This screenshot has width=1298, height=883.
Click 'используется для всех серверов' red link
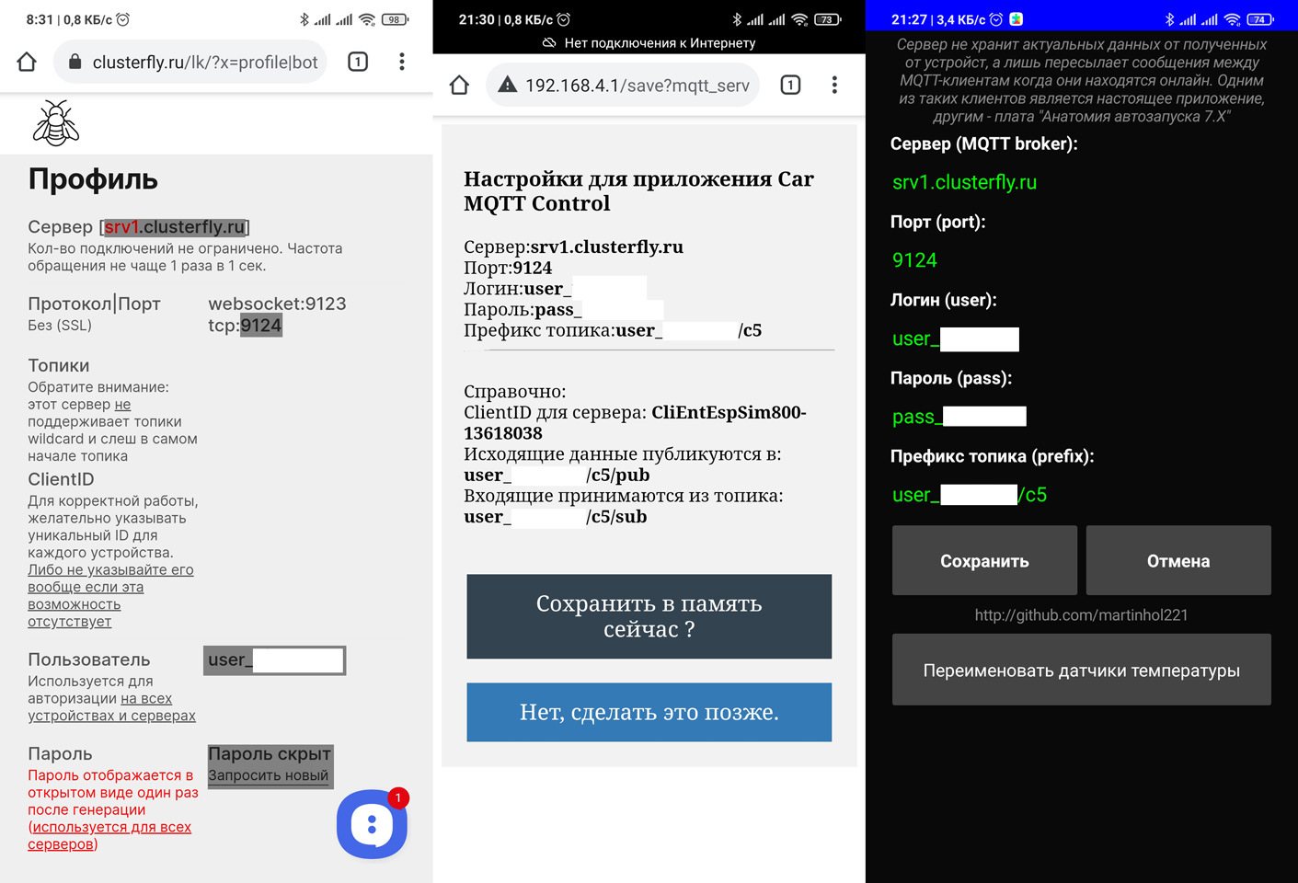109,835
